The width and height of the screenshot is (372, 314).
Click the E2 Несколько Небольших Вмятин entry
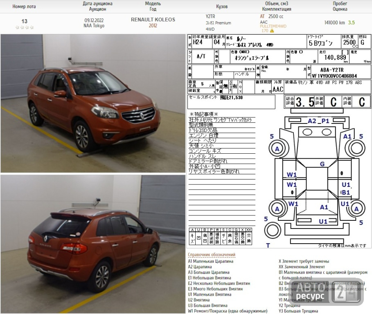click(219, 283)
